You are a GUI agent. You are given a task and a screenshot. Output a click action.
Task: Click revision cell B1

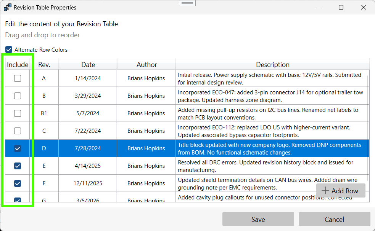44,113
